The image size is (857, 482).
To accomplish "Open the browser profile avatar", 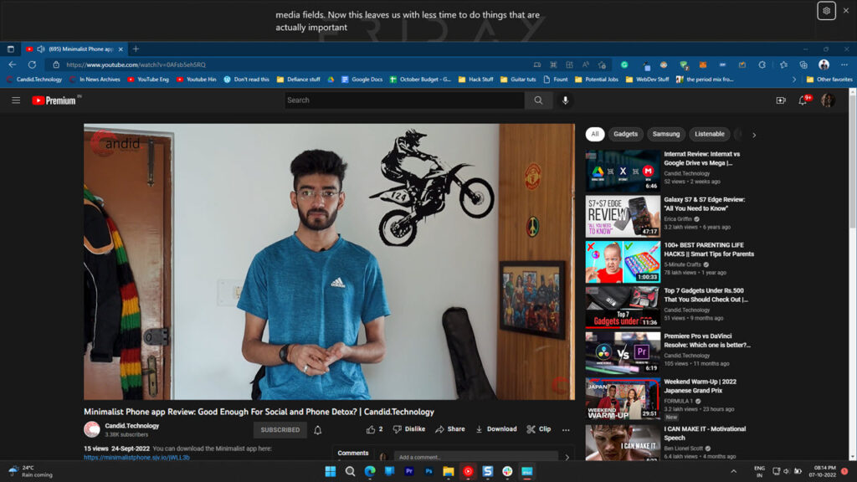I will tap(824, 64).
